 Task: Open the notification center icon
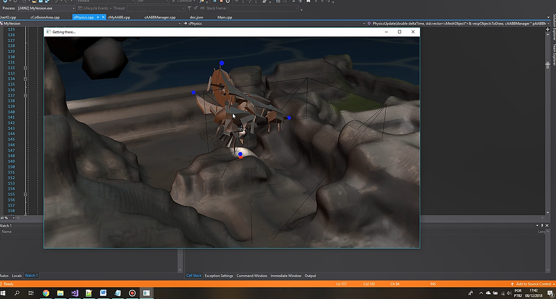[550, 293]
